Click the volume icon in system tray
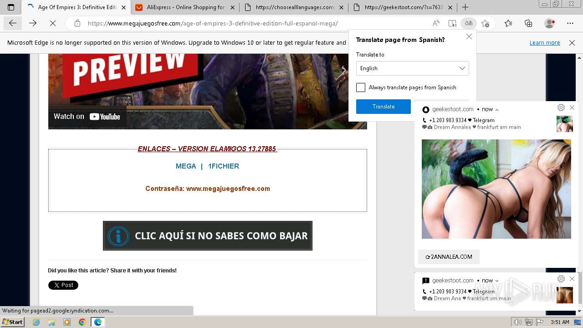The image size is (583, 328). tap(517, 322)
